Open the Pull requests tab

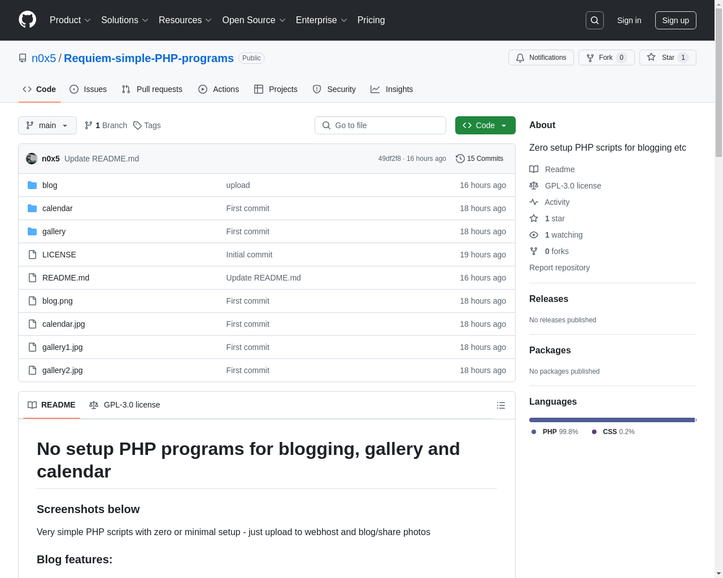click(152, 89)
